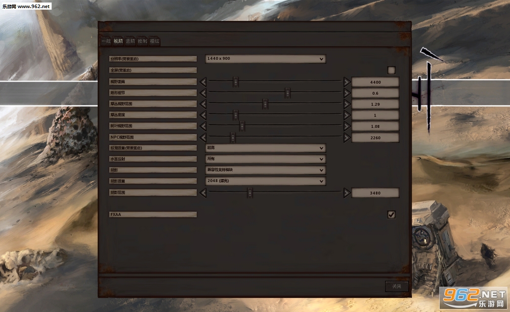This screenshot has width=510, height=312.
Task: Click right arrow of 草丛视野范围 slider
Action: click(347, 104)
